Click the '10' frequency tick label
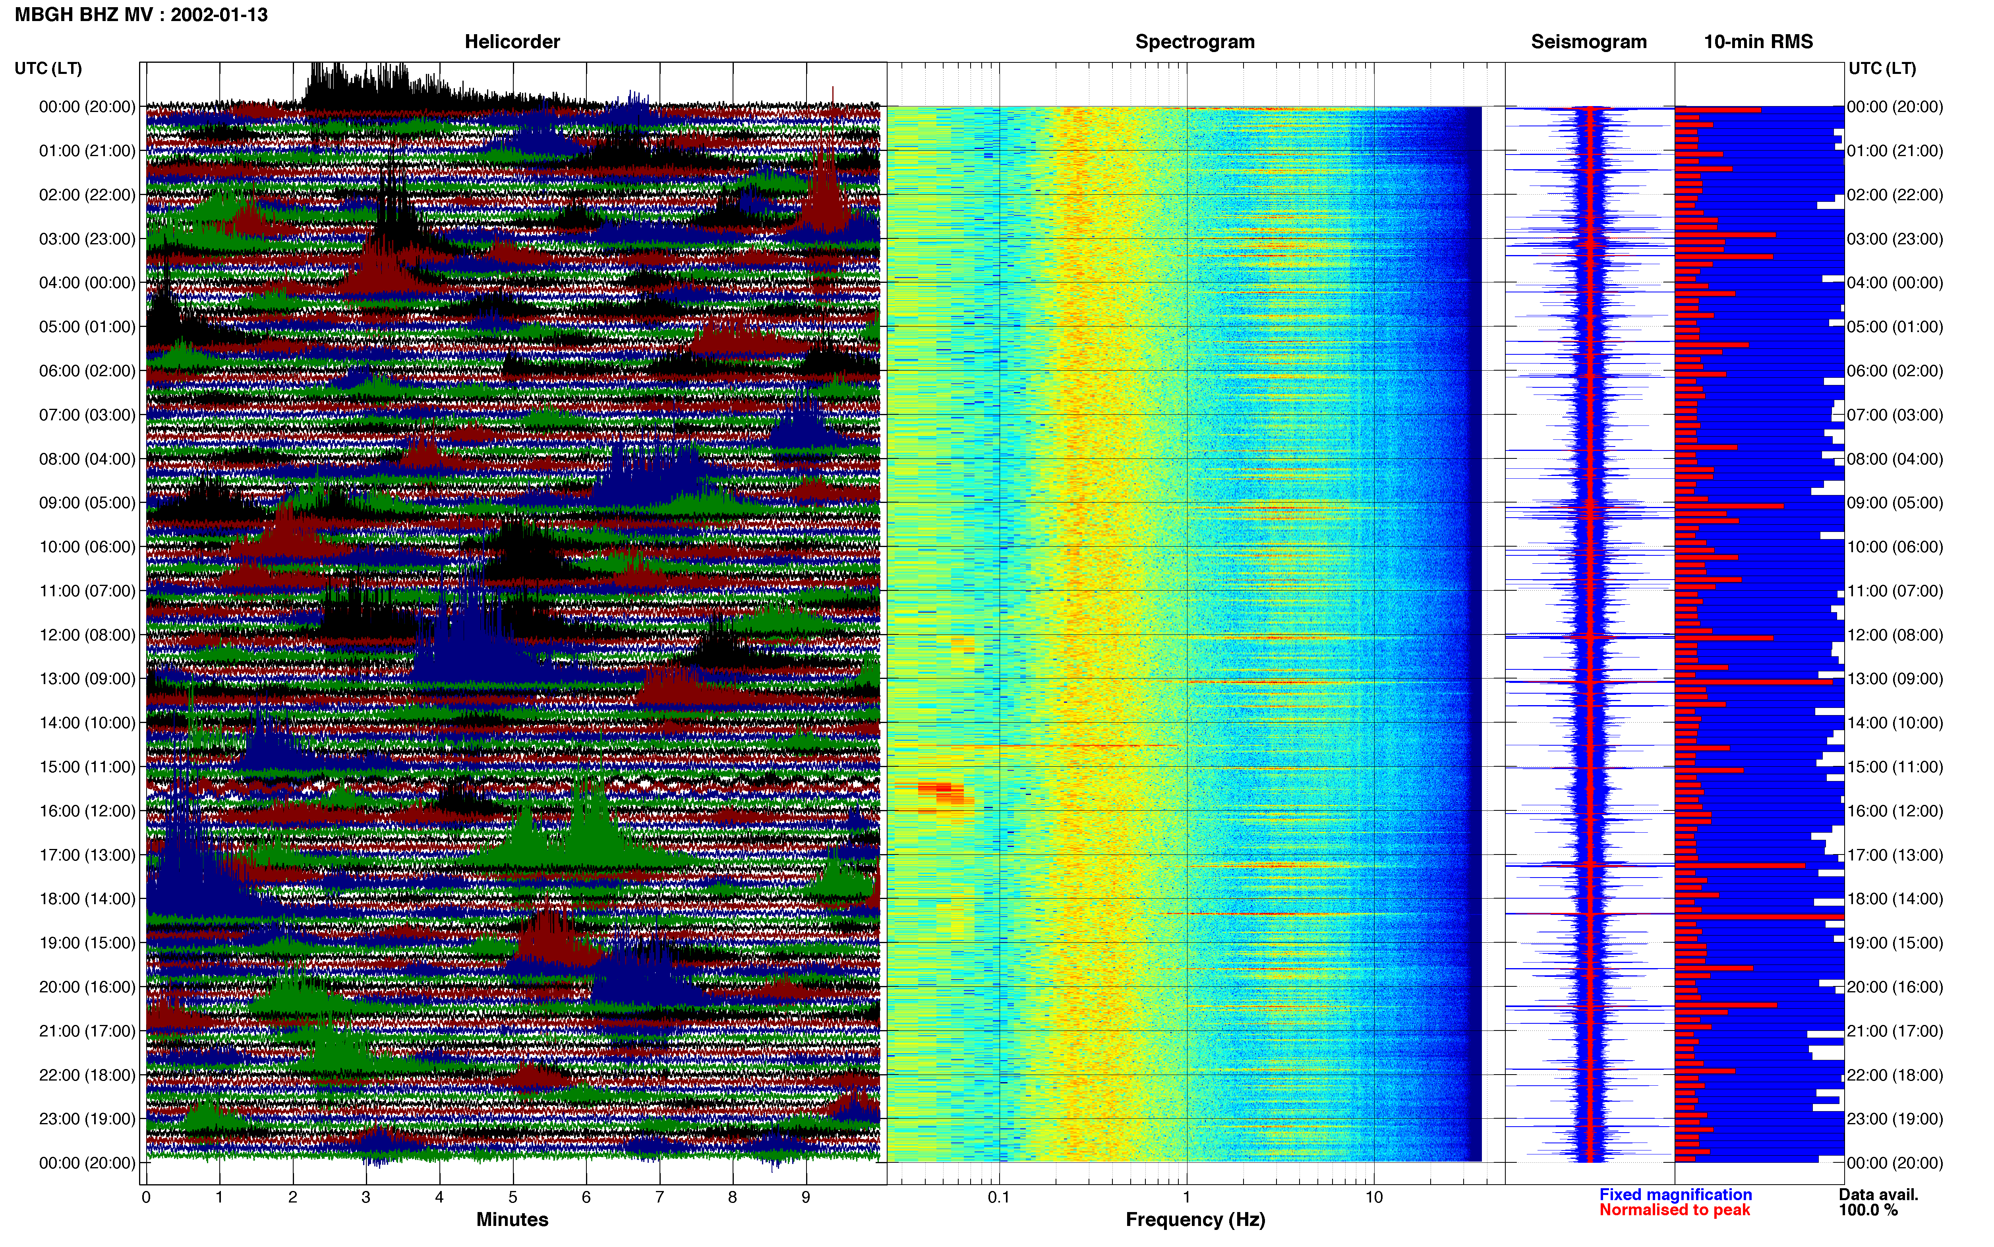 click(x=1374, y=1197)
